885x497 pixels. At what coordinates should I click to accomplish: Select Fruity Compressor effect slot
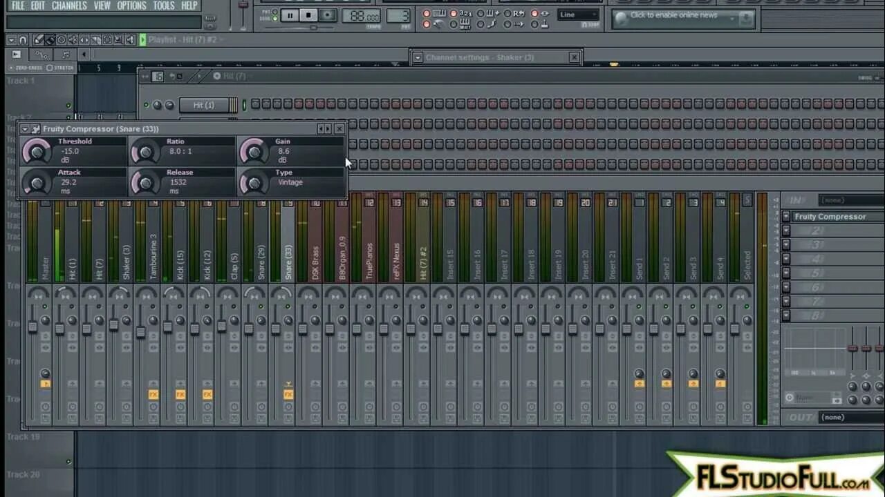point(838,217)
